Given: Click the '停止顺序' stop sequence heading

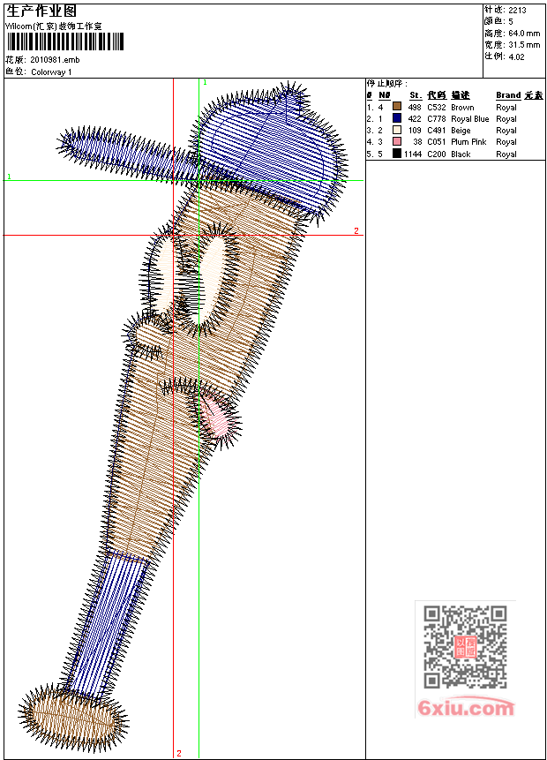Looking at the screenshot, I should 386,83.
